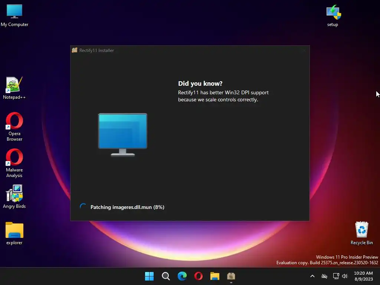Click the Rectify11 Installer title bar icon
Image resolution: width=380 pixels, height=285 pixels.
click(75, 50)
